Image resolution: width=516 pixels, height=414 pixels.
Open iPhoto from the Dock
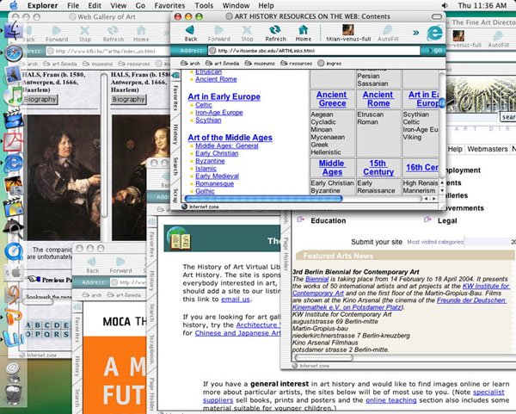pos(14,185)
